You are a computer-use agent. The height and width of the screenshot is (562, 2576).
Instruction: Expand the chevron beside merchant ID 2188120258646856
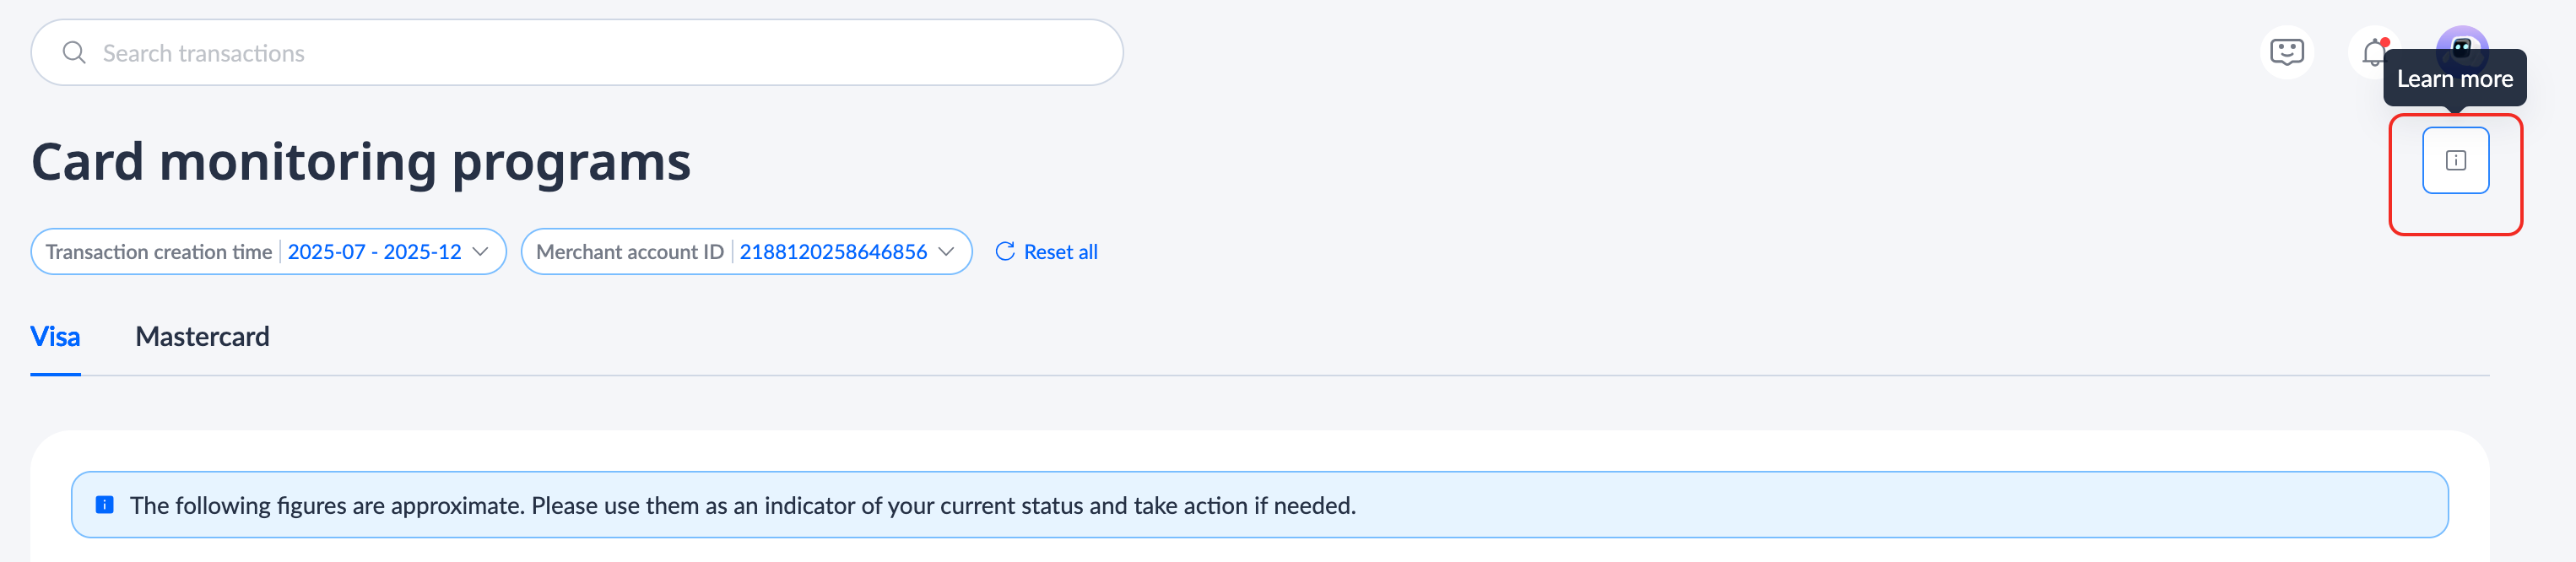coord(946,252)
